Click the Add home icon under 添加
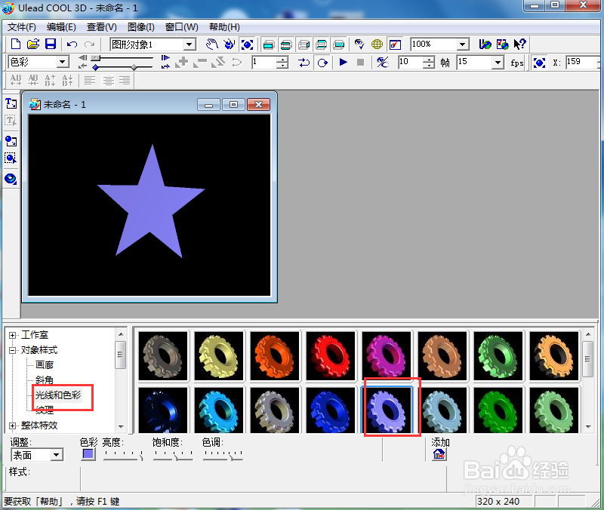Viewport: 604px width, 510px height. 439,455
